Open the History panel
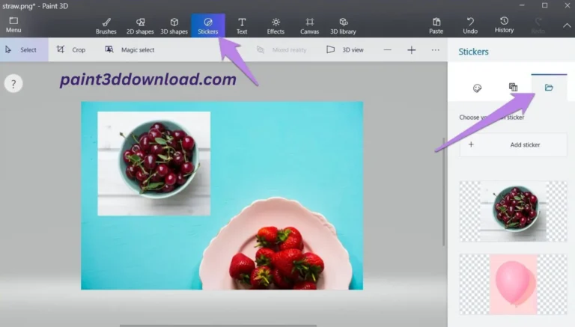Viewport: 575px width, 327px height. click(504, 25)
